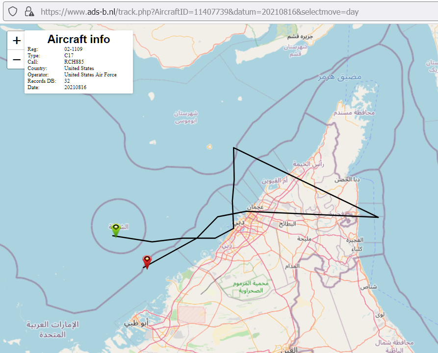Screen dimensions: 438x353
Task: Click the لوى label on map
Action: 380,315
